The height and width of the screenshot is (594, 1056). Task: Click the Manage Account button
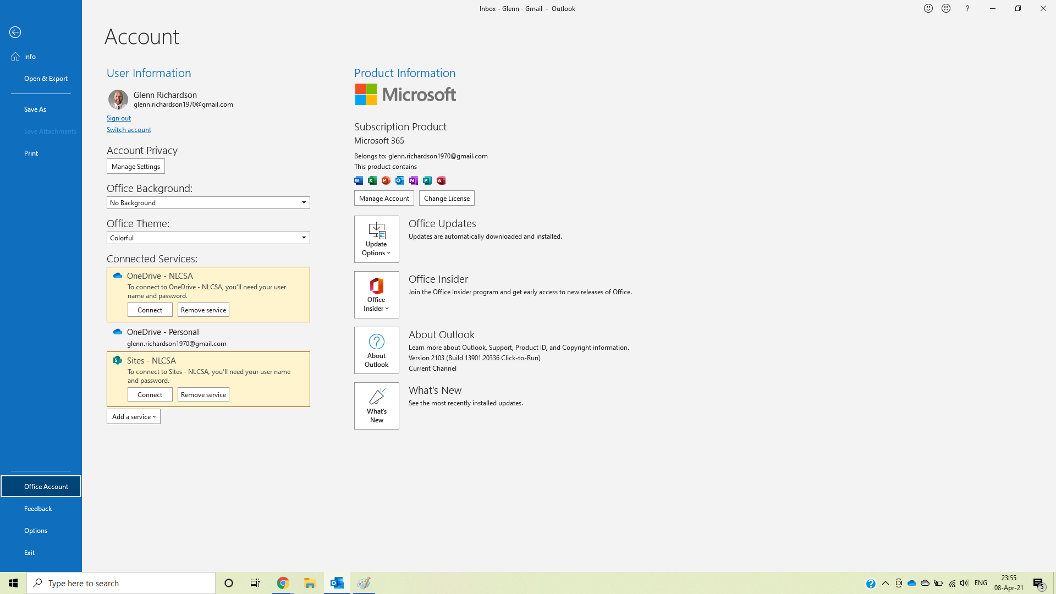(384, 199)
